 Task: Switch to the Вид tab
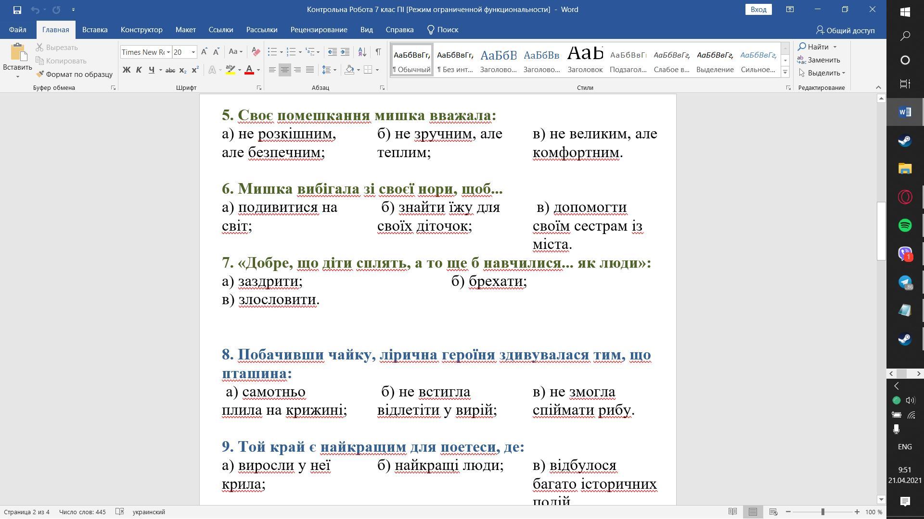[x=367, y=30]
